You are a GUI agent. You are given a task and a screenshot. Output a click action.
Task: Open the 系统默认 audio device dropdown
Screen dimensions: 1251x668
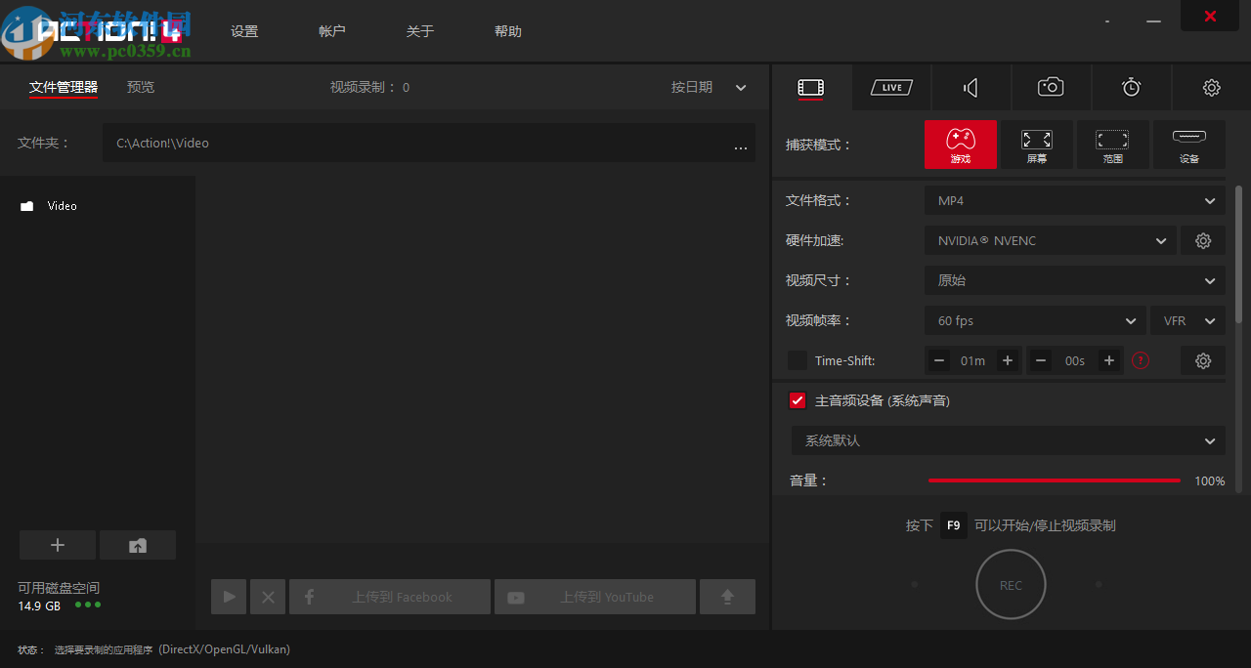click(1008, 440)
